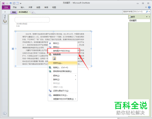Open the Customize Quick Access Toolbar dropdown
This screenshot has width=152, height=119.
(x=21, y=4)
